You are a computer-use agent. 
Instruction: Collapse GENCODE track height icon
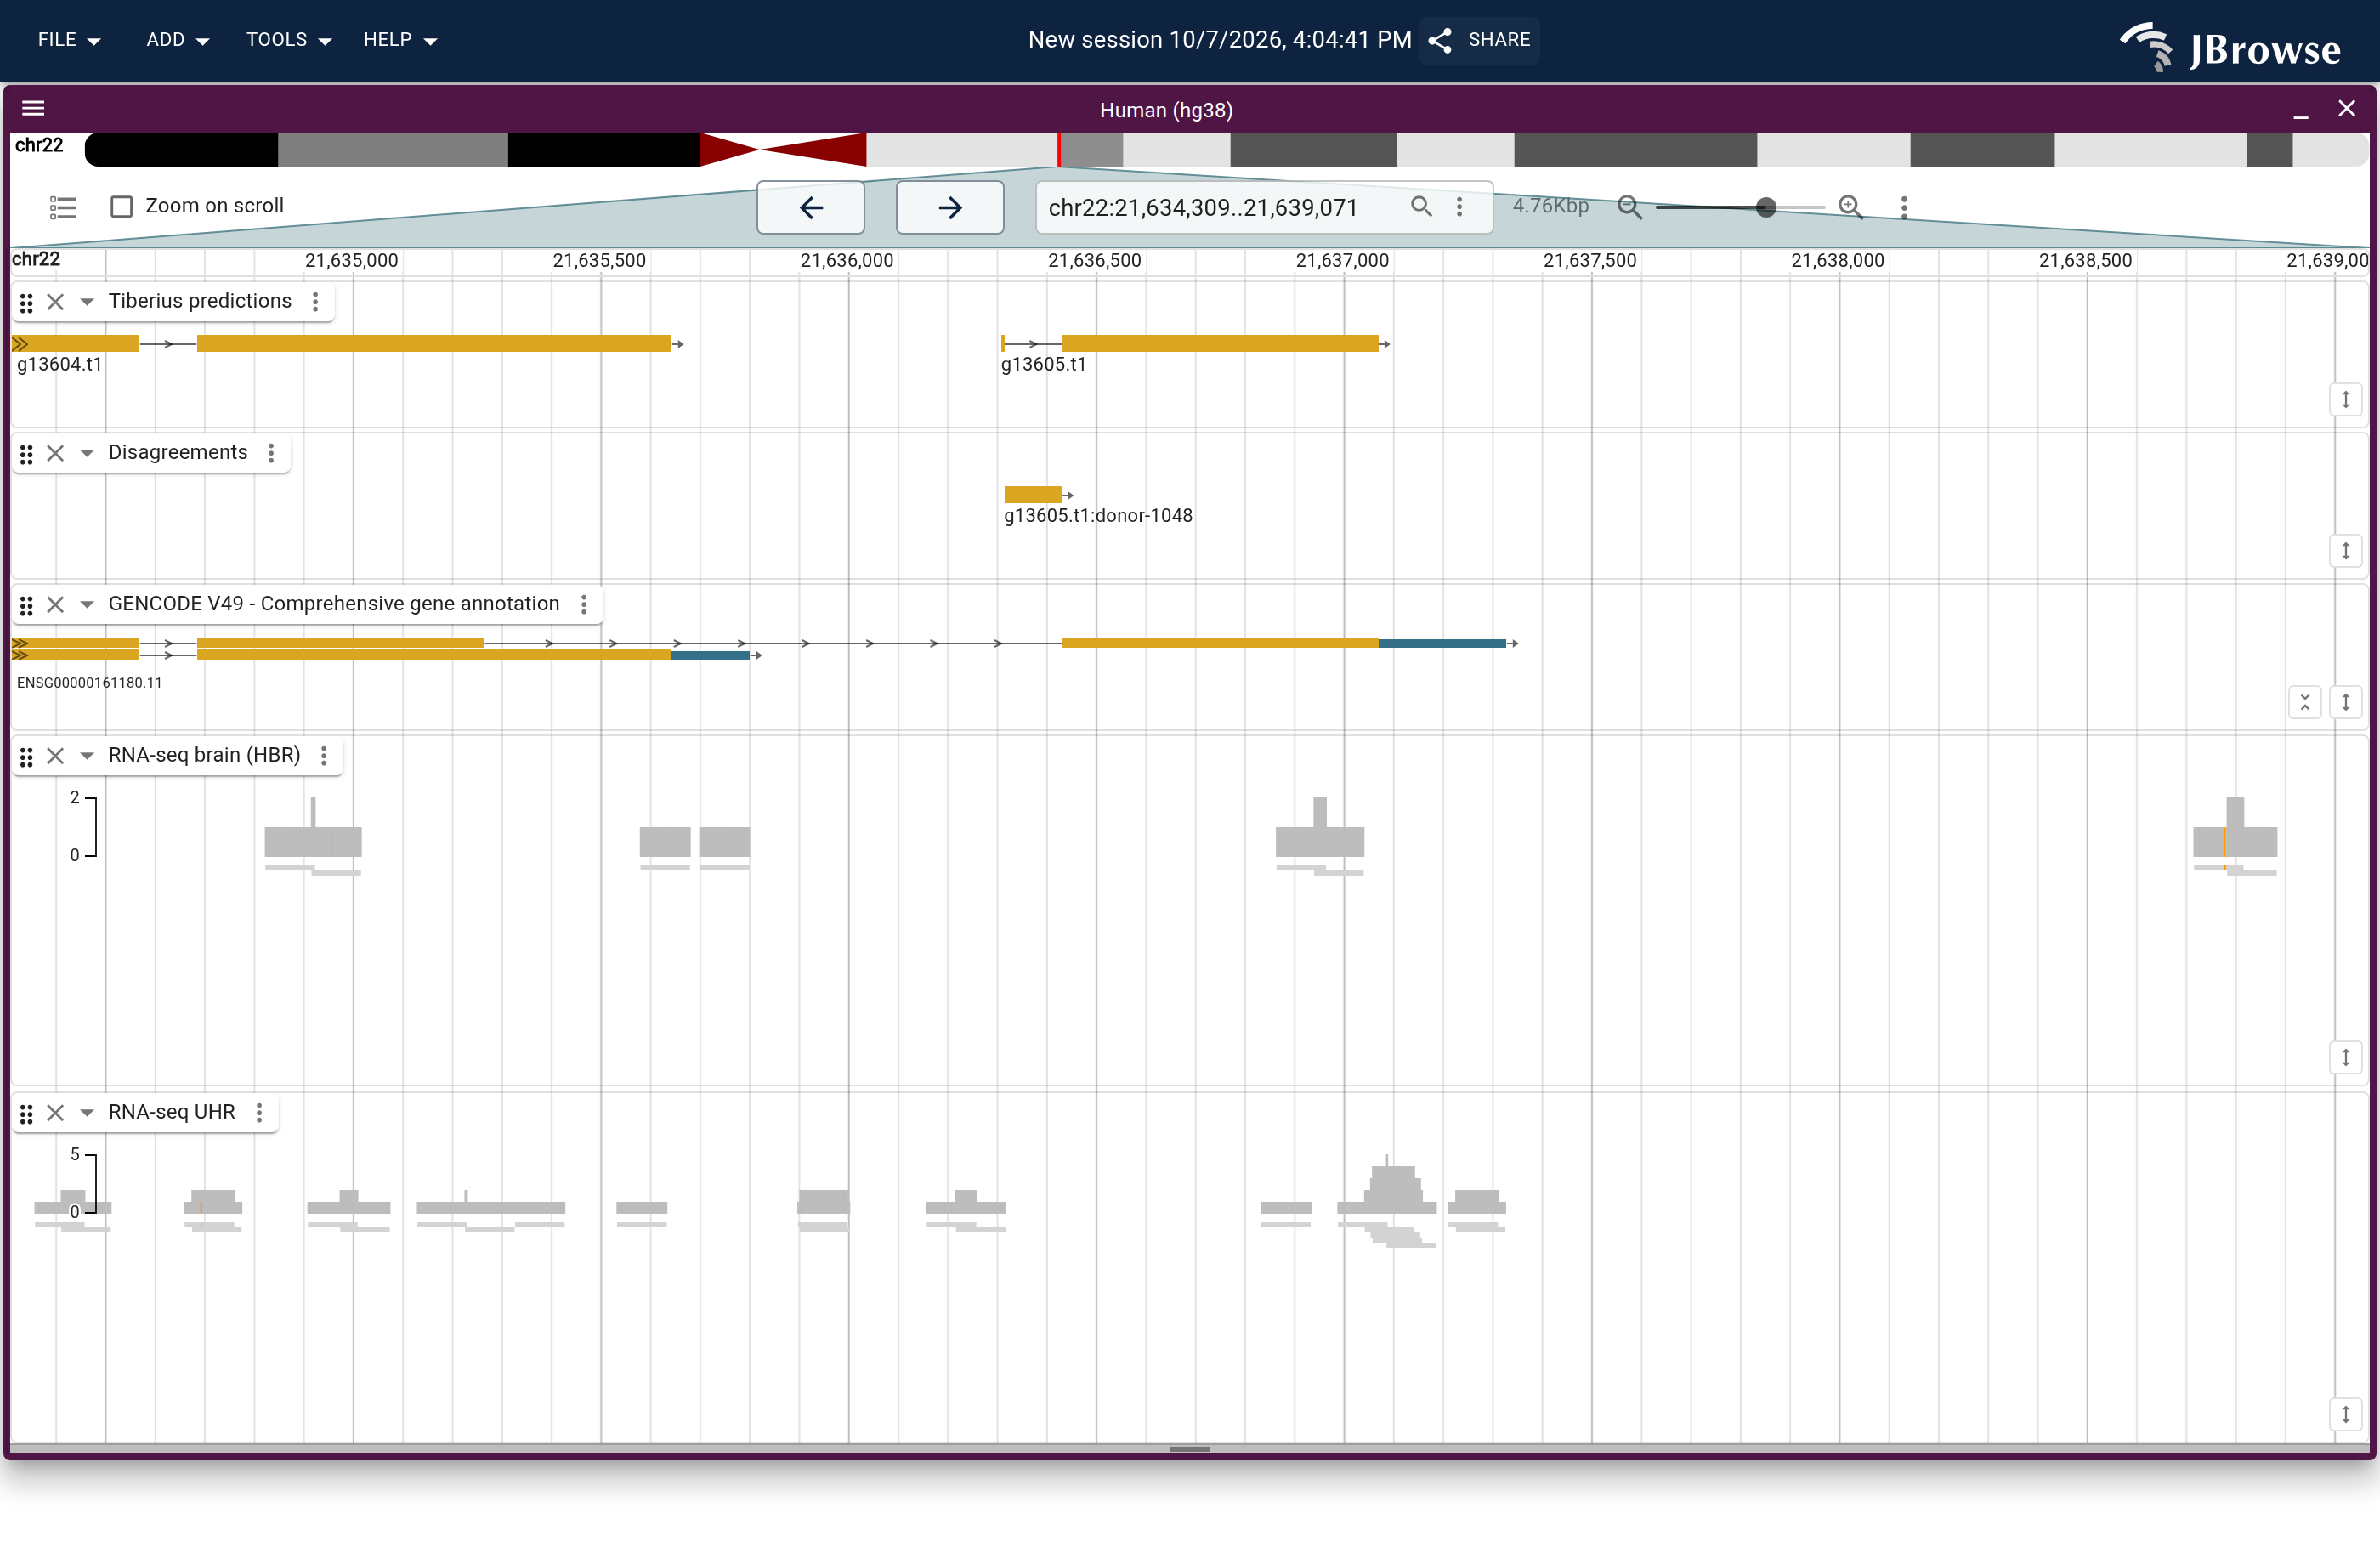coord(2304,701)
